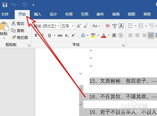Viewport: 157px width, 116px height.
Task: Toggle Subscript formatting
Action: pos(67,35)
